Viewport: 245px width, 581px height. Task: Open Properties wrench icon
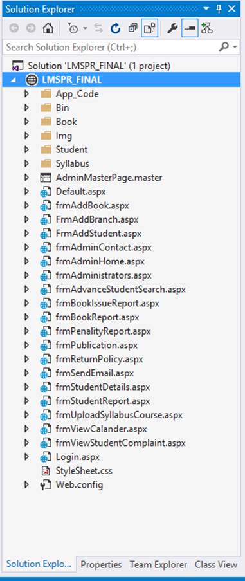tap(172, 28)
